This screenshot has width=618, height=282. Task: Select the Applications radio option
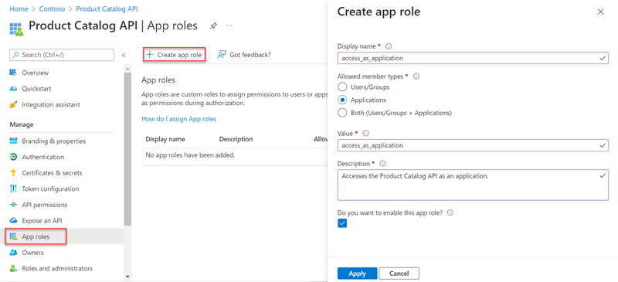342,100
